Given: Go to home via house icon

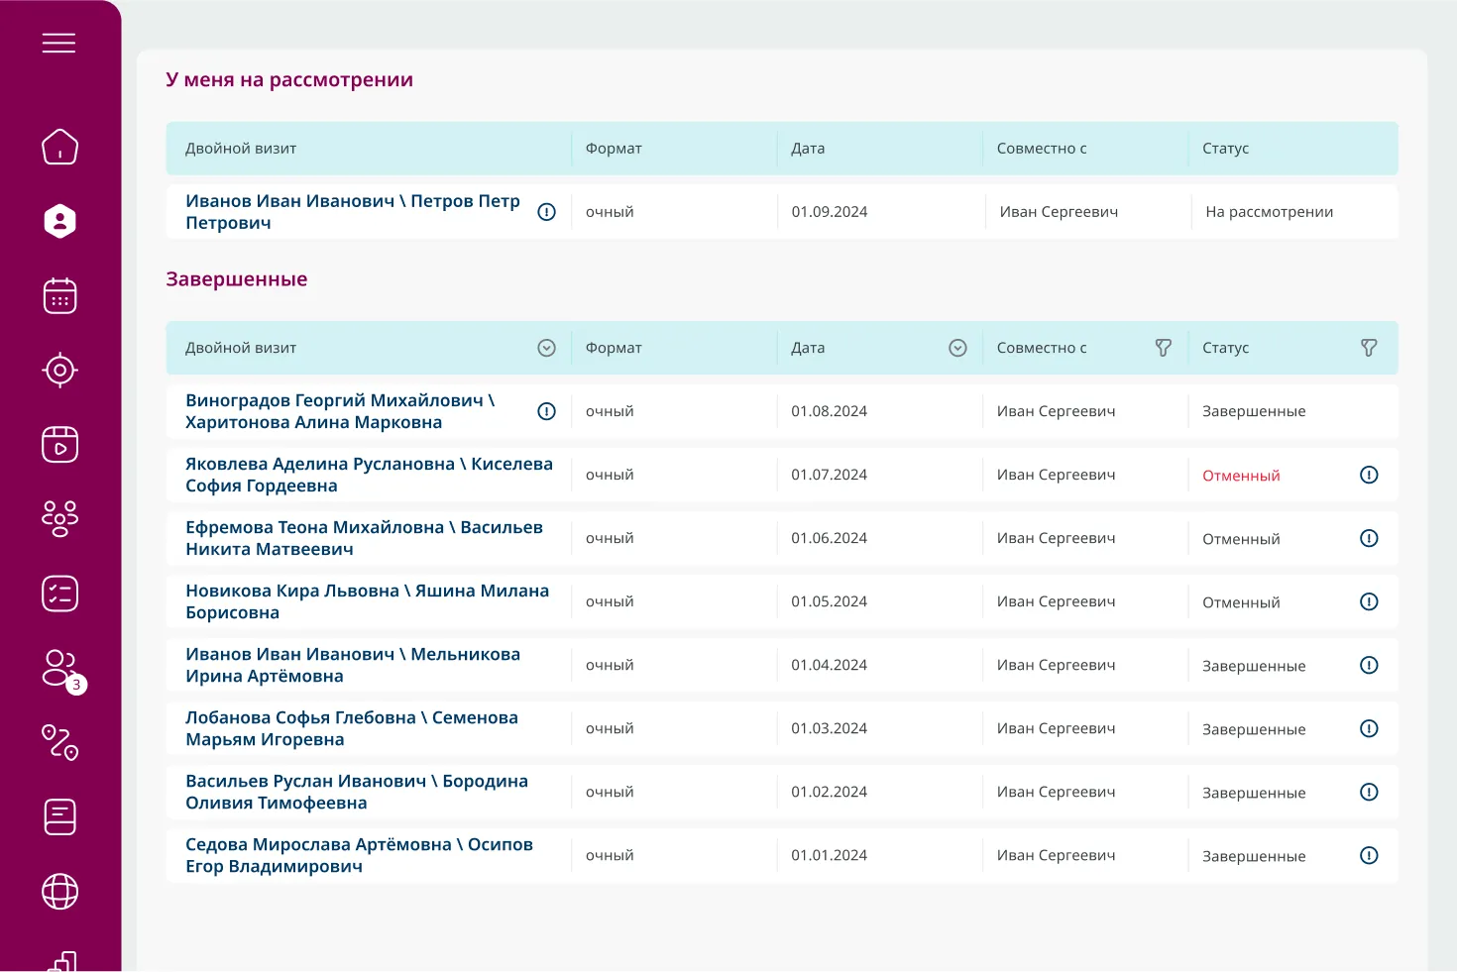Looking at the screenshot, I should [x=59, y=147].
